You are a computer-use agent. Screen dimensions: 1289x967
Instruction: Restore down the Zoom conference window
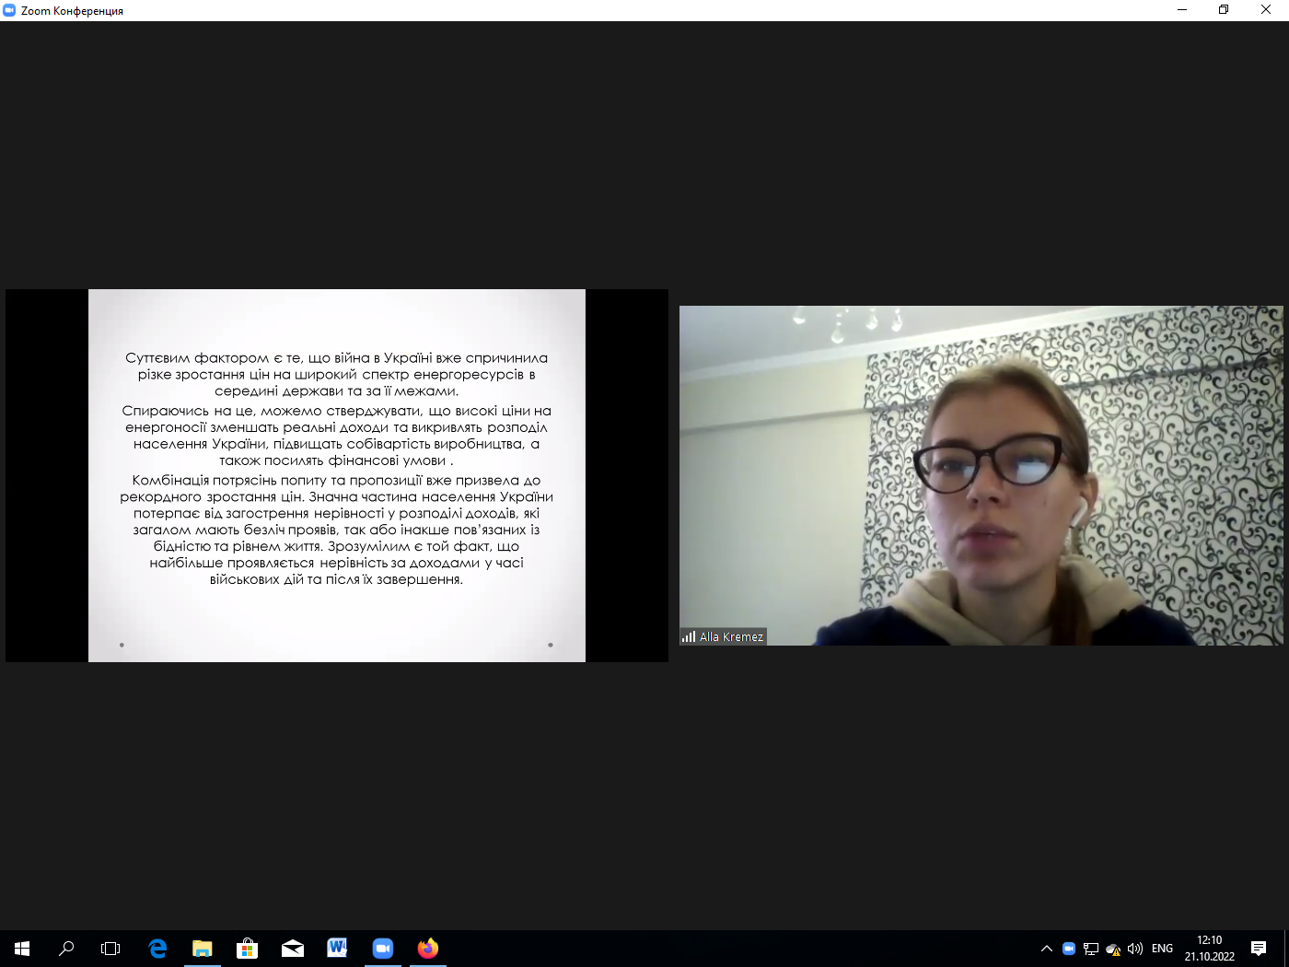click(x=1224, y=10)
